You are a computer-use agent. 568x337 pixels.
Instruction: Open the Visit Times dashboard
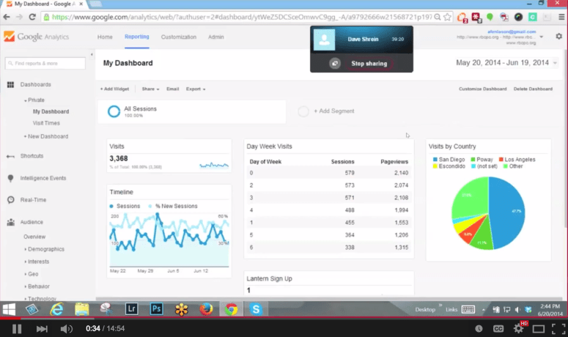(x=46, y=123)
